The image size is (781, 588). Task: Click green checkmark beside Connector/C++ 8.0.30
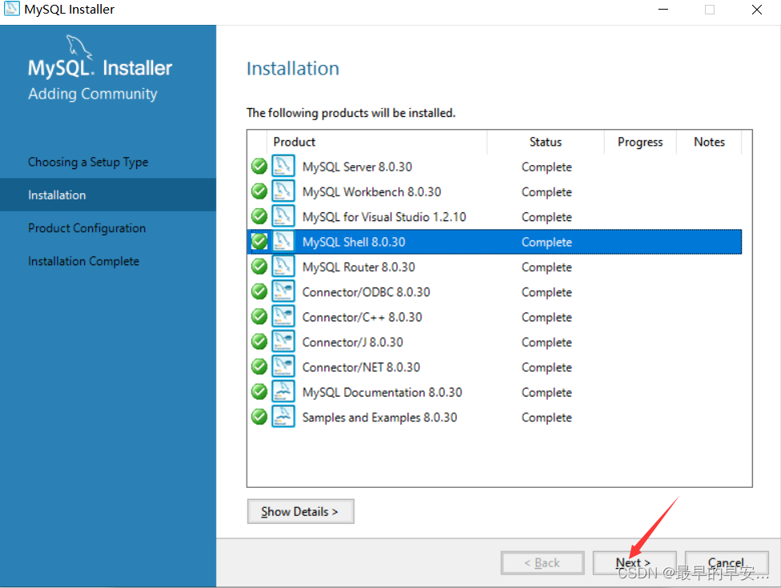(259, 316)
